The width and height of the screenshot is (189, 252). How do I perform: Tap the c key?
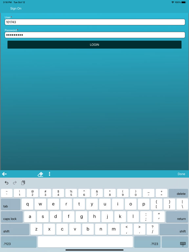pyautogui.click(x=62, y=229)
